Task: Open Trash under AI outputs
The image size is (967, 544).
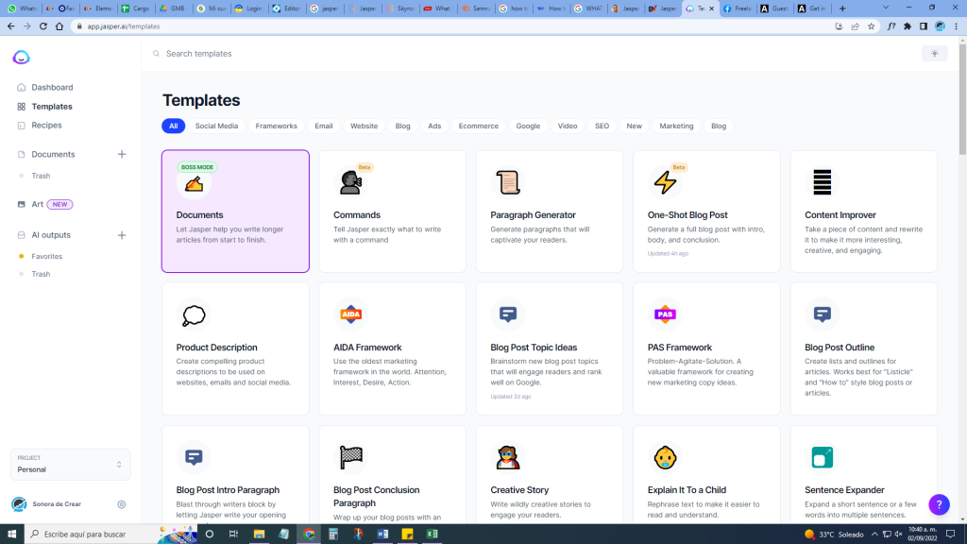Action: click(x=41, y=274)
